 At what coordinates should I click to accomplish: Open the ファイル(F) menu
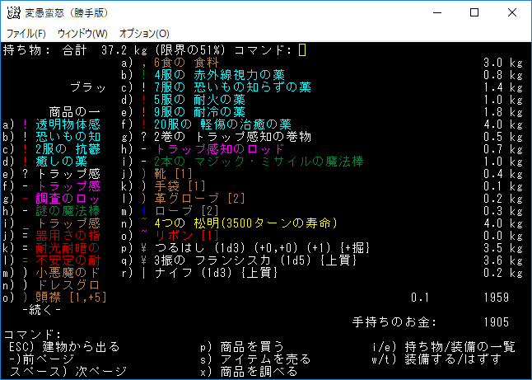[26, 34]
